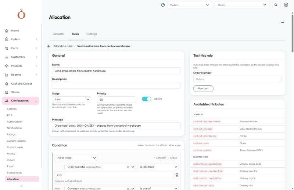This screenshot has height=190, width=294.
Task: Expand the Orders submenu chevron
Action: 36,39
